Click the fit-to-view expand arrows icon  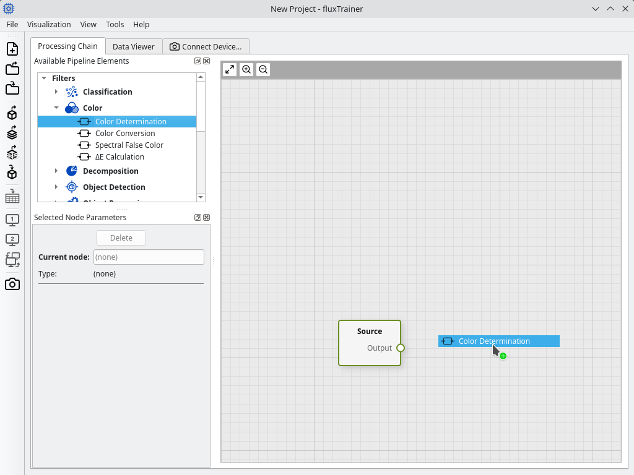tap(230, 69)
